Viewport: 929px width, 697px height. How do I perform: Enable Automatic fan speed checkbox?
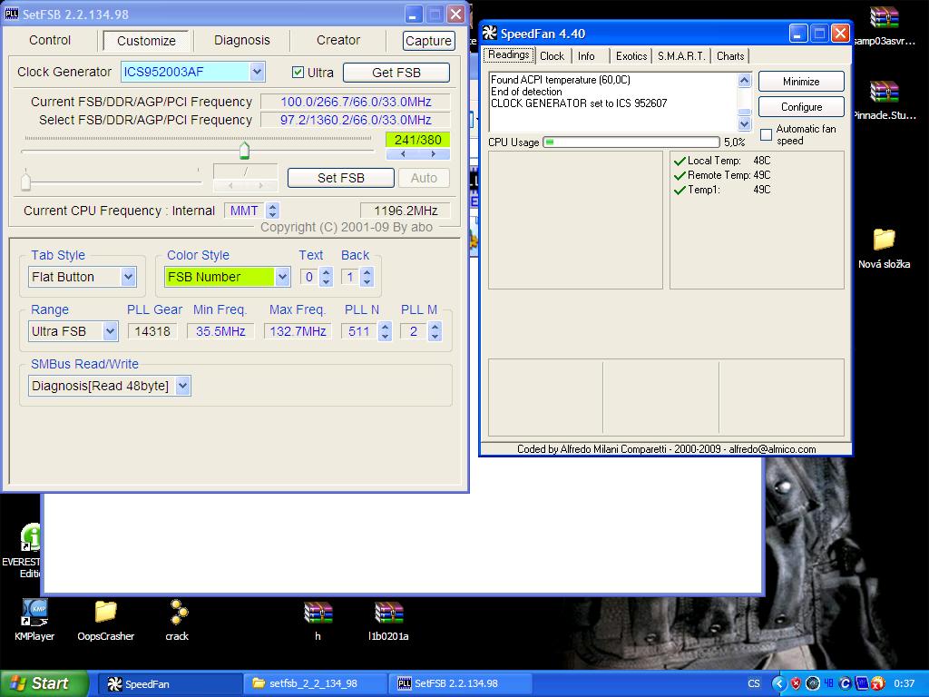pyautogui.click(x=767, y=135)
